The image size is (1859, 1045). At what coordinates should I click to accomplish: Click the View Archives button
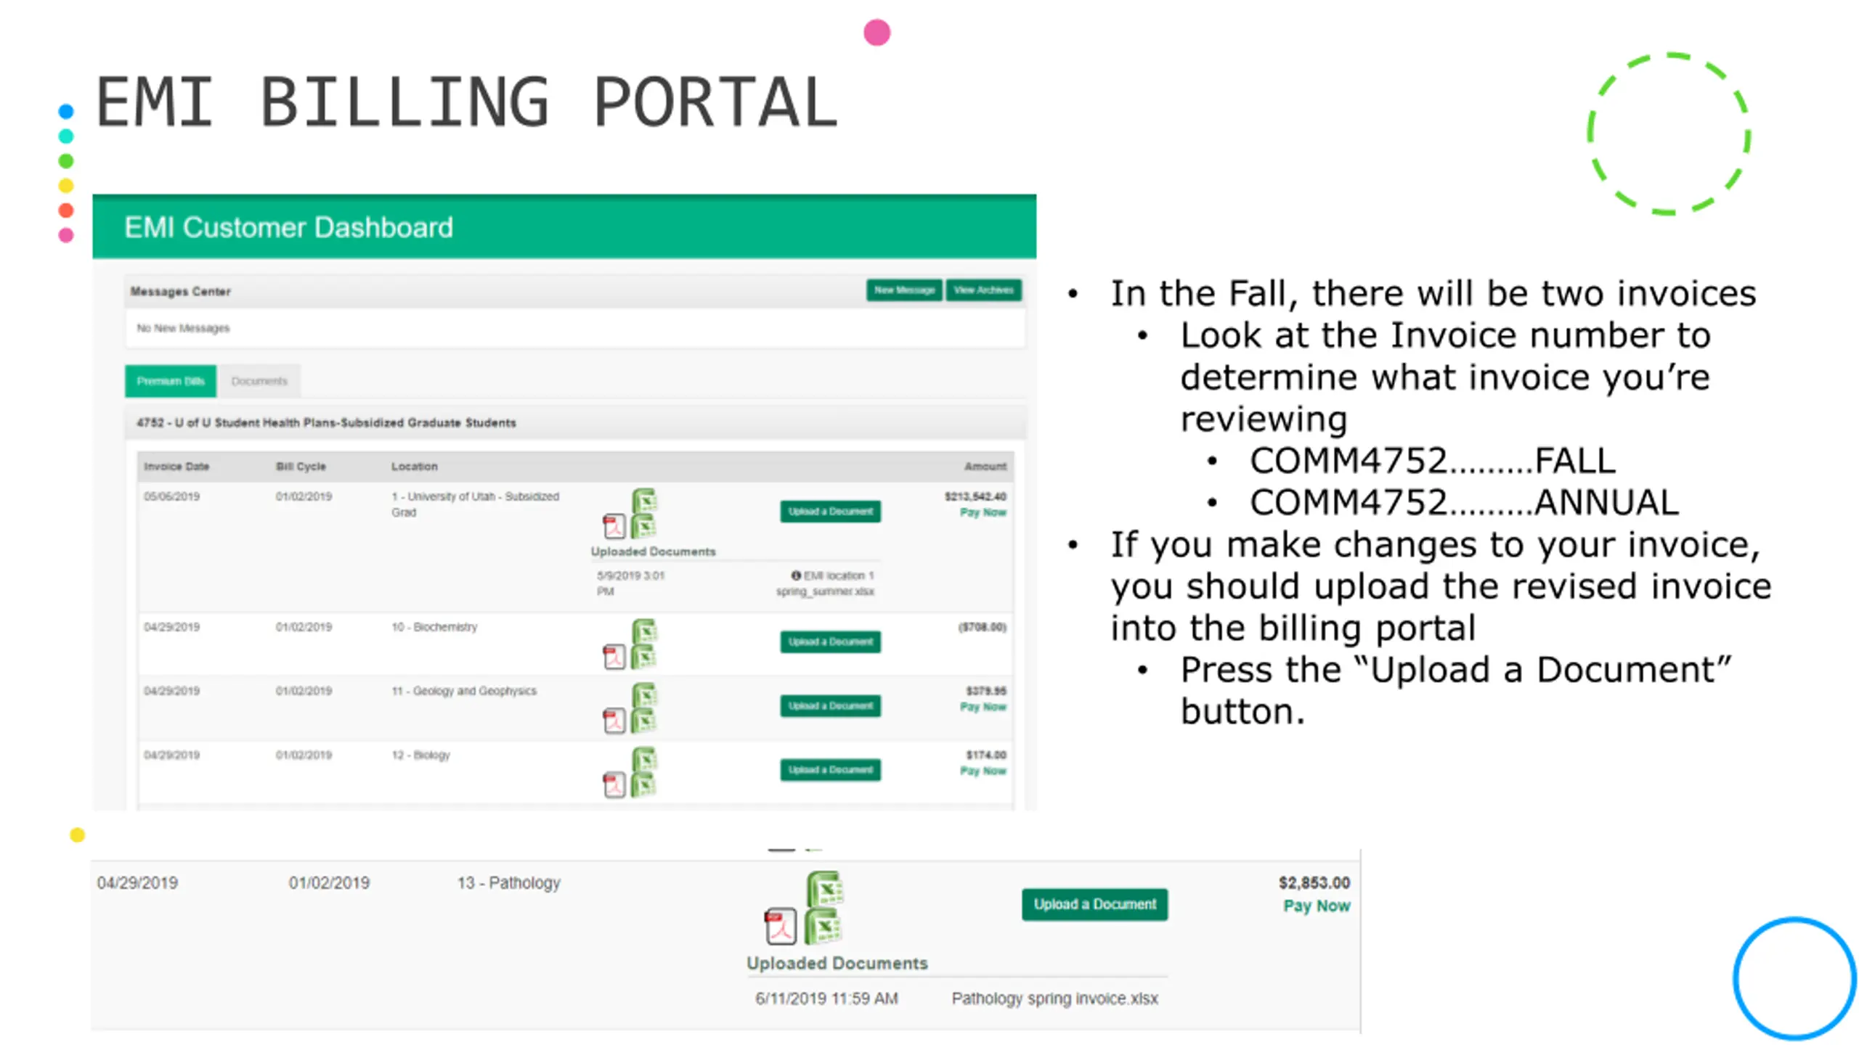click(983, 290)
